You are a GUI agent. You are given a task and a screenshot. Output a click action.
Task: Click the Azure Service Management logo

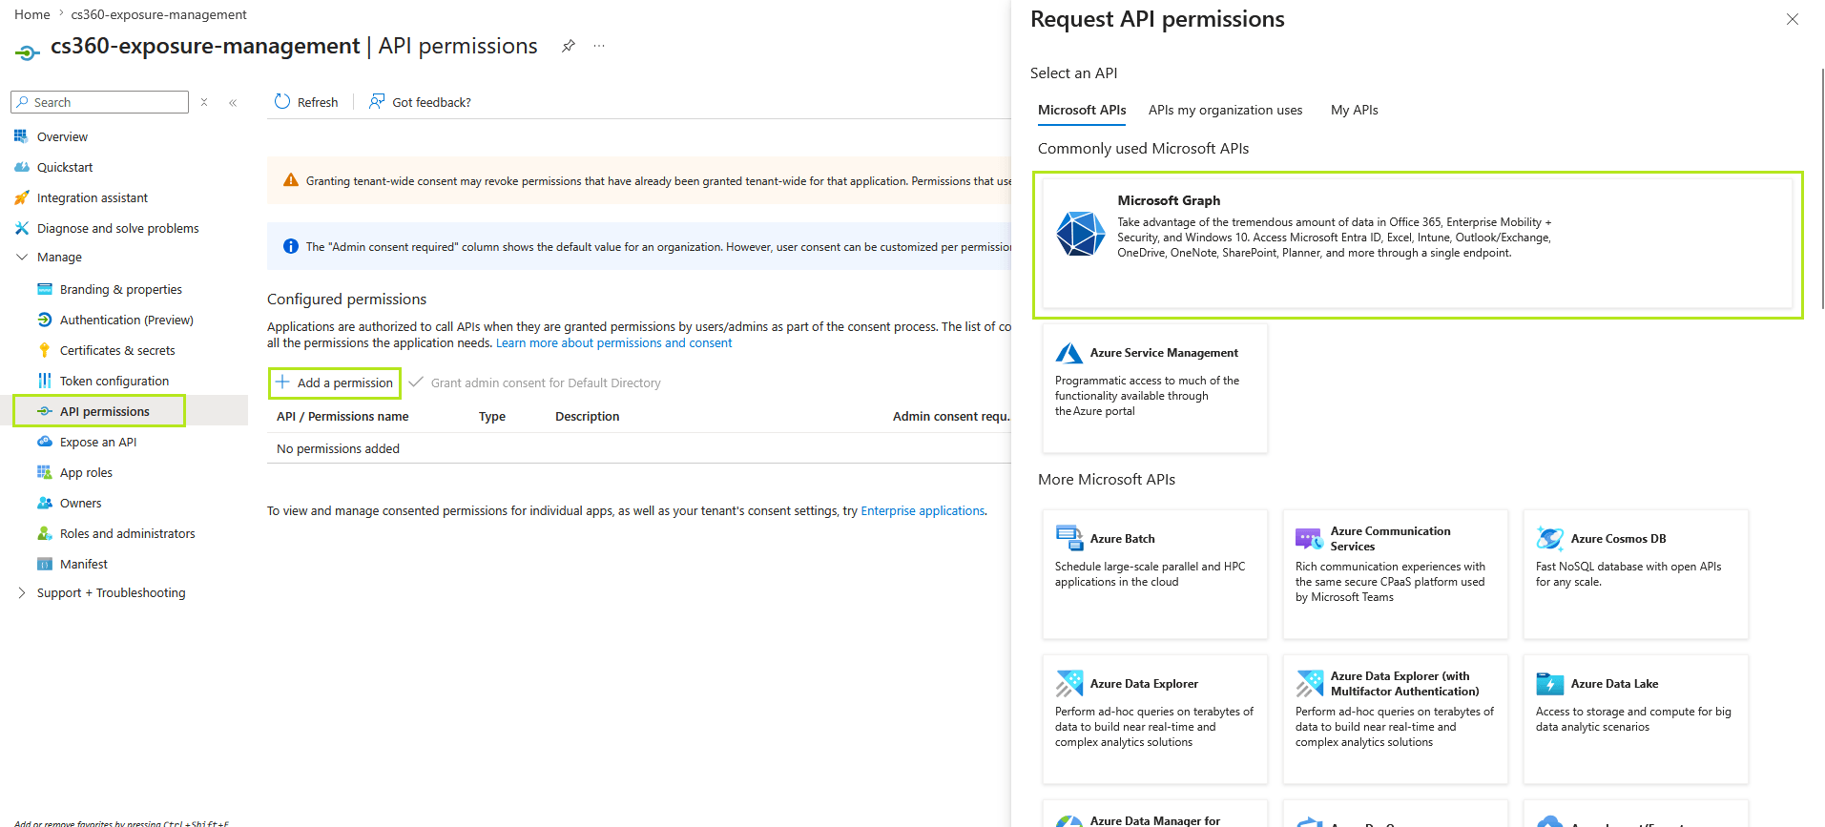1068,353
